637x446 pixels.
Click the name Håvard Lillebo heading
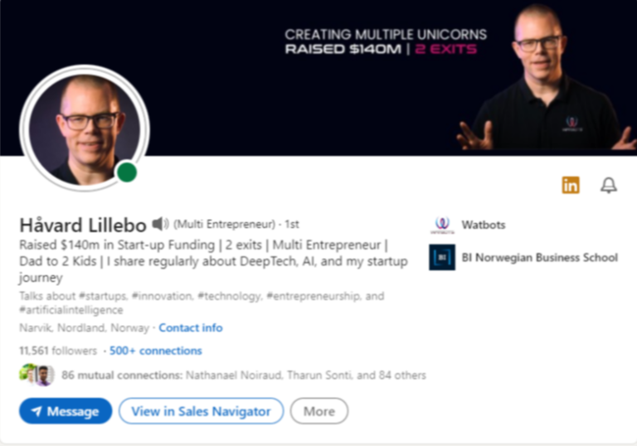tap(83, 225)
